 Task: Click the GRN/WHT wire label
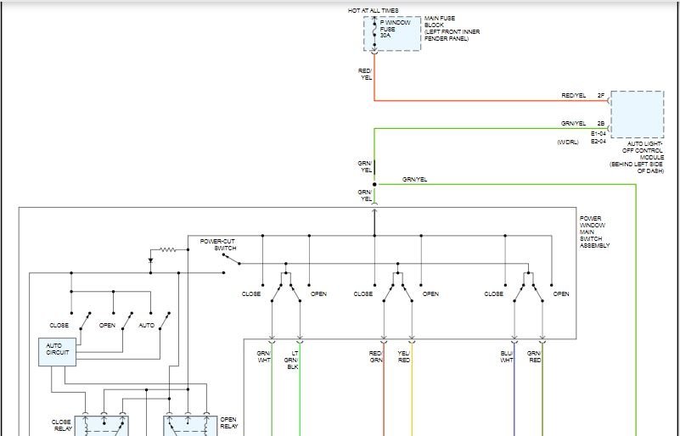point(263,356)
